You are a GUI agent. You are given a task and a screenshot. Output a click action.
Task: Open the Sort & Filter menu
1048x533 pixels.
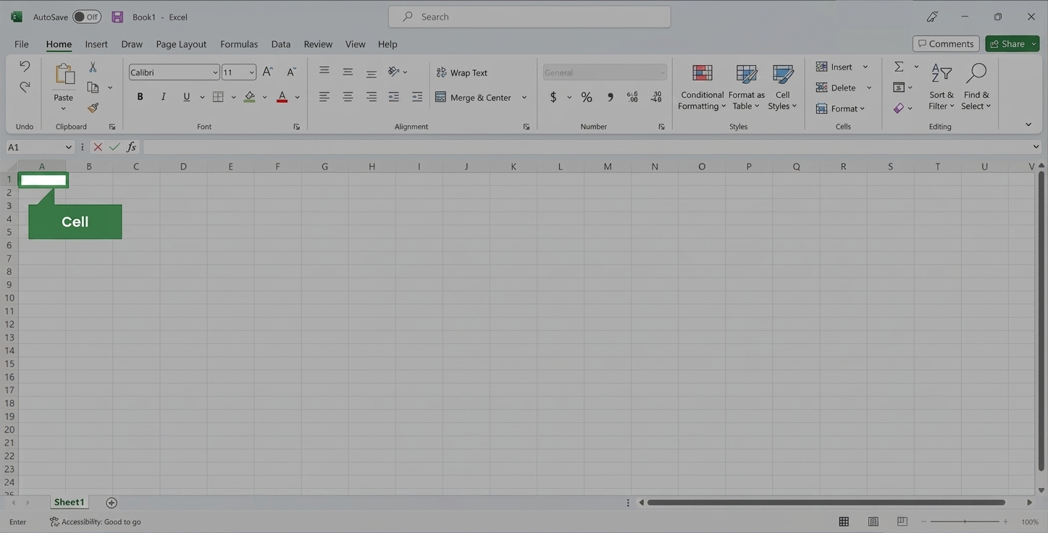[942, 88]
